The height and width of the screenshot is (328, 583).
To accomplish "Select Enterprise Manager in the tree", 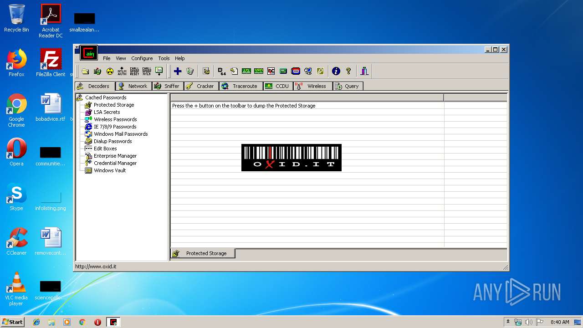I will pyautogui.click(x=115, y=156).
